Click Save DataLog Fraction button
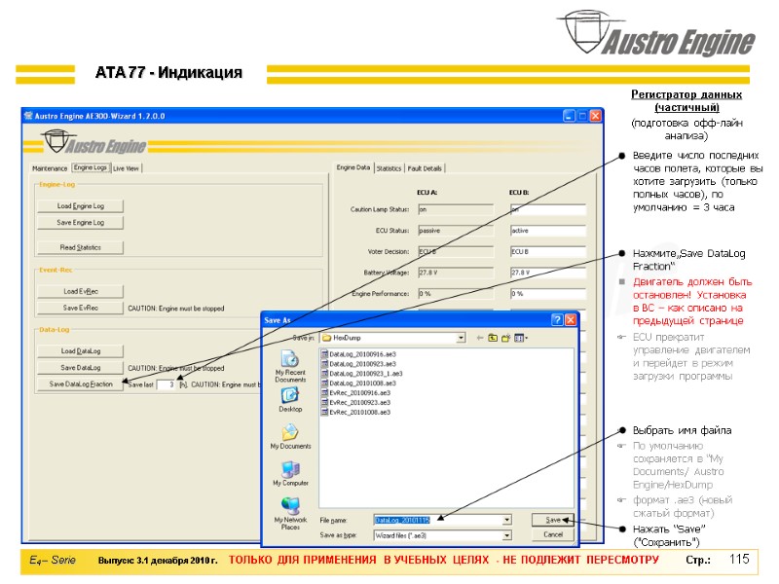The height and width of the screenshot is (584, 779). point(81,383)
